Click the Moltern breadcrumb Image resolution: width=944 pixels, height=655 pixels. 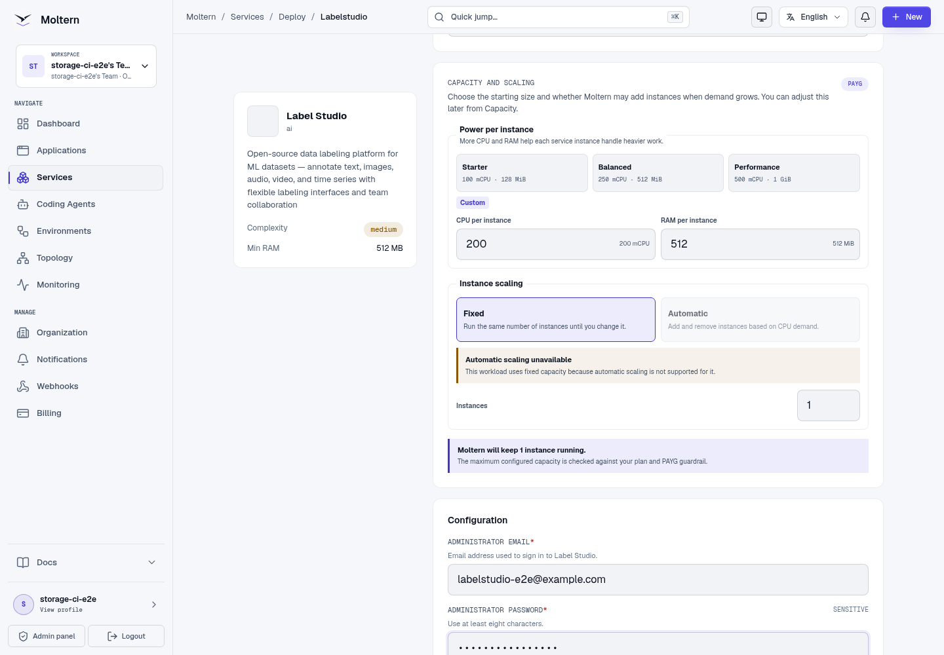pos(201,17)
